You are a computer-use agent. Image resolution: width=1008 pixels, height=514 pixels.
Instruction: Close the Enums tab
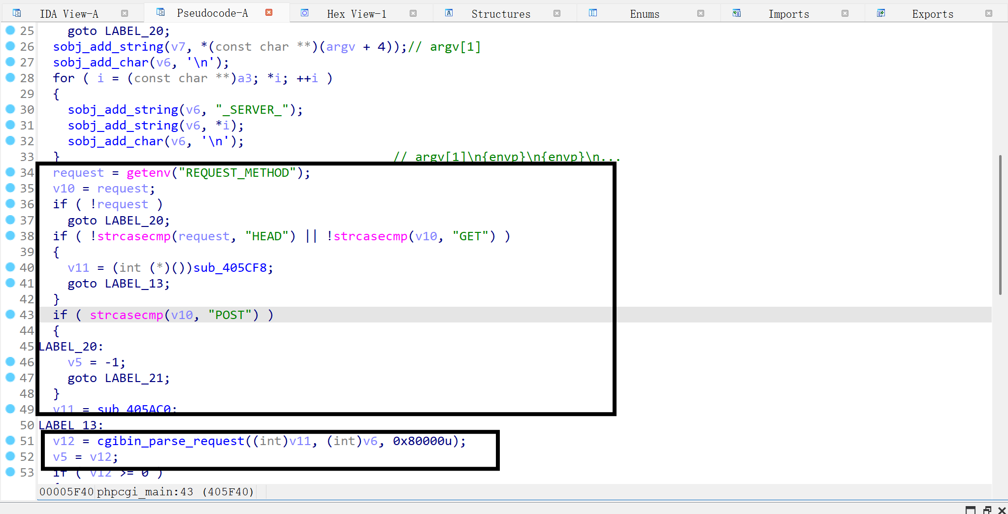pyautogui.click(x=701, y=13)
